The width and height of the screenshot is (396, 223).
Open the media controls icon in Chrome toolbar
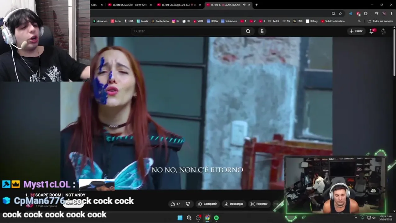(376, 14)
